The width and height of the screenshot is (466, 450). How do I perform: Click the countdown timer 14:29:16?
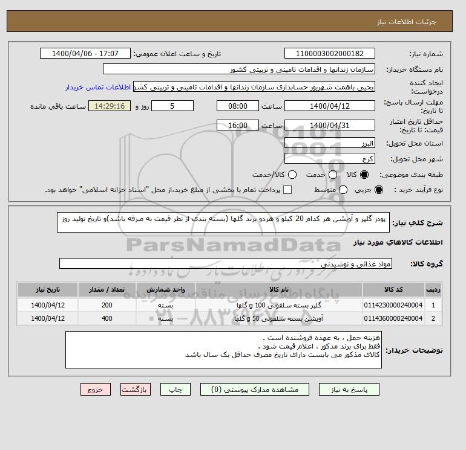pyautogui.click(x=110, y=106)
